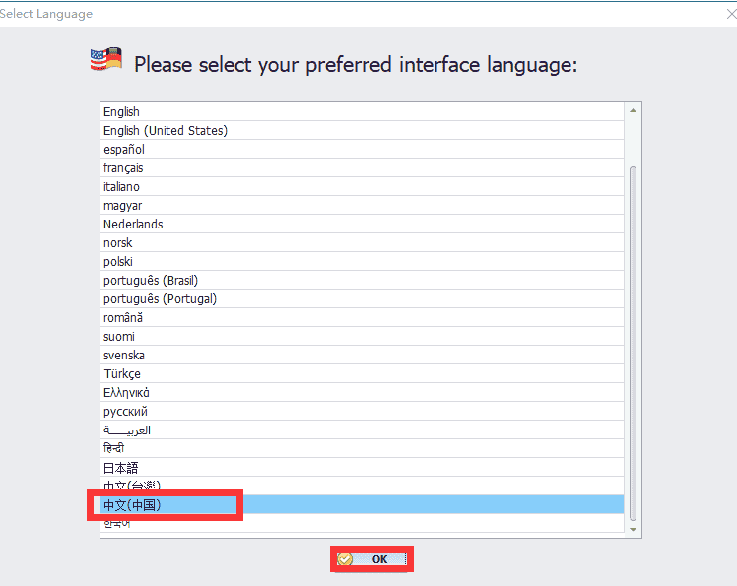Screen dimensions: 737x586
Task: Click the scrollbar up arrow
Action: click(x=633, y=110)
